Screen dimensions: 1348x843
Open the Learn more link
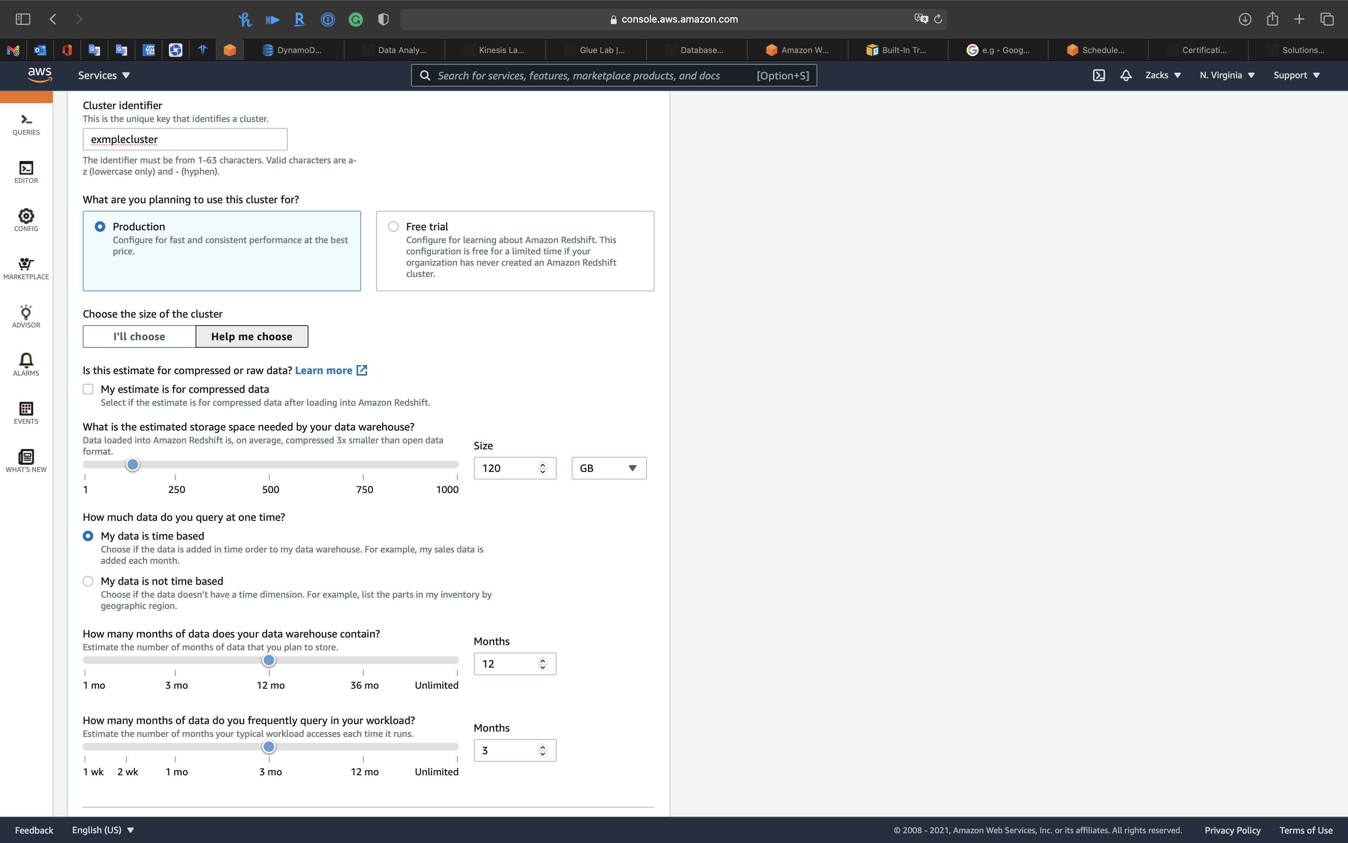(x=323, y=370)
